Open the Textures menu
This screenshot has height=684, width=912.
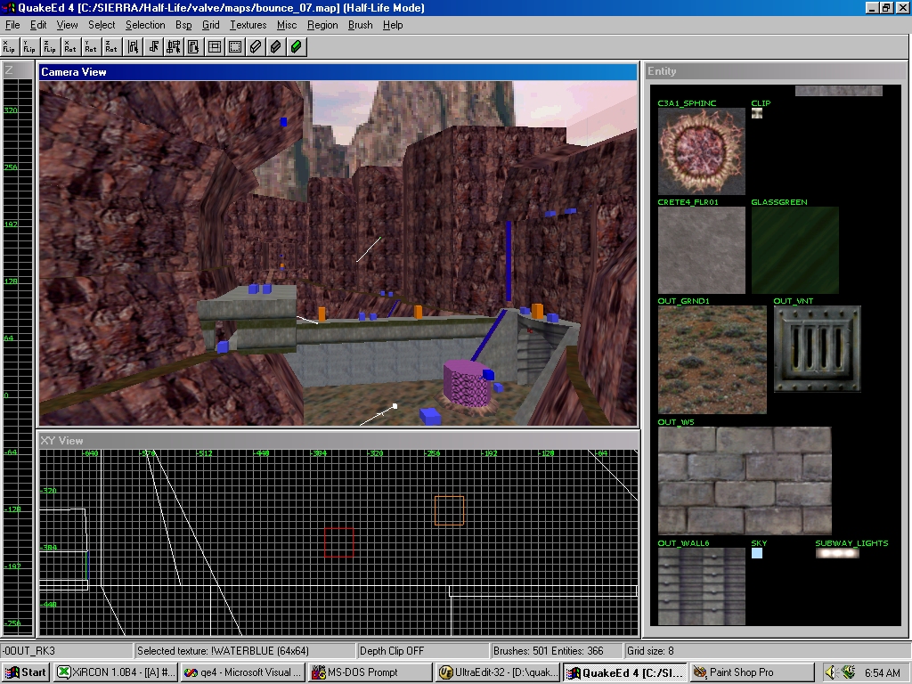click(x=248, y=25)
